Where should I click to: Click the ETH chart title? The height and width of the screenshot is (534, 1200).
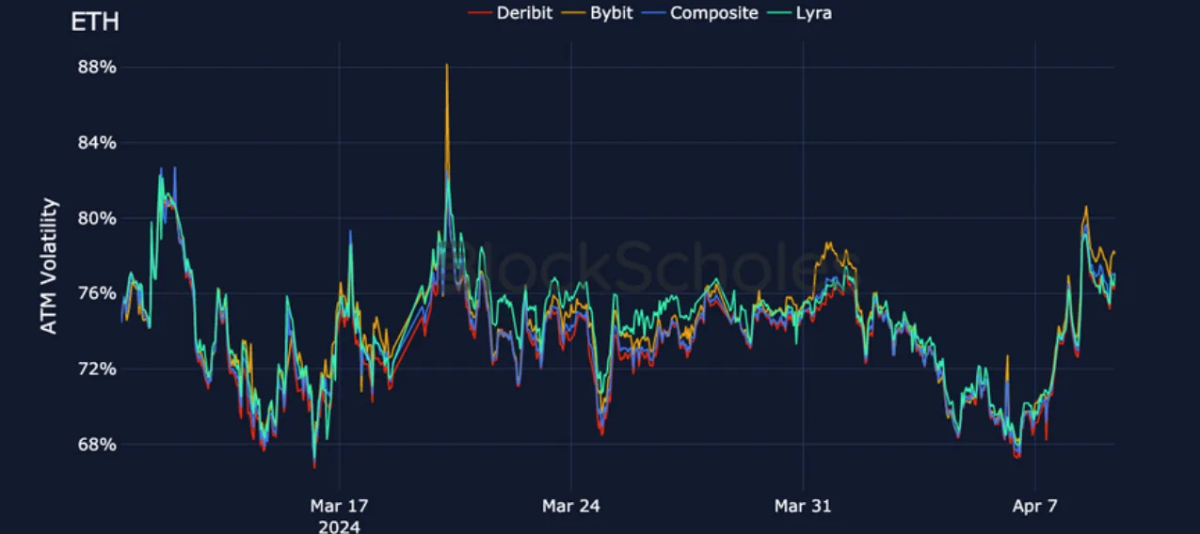(95, 22)
